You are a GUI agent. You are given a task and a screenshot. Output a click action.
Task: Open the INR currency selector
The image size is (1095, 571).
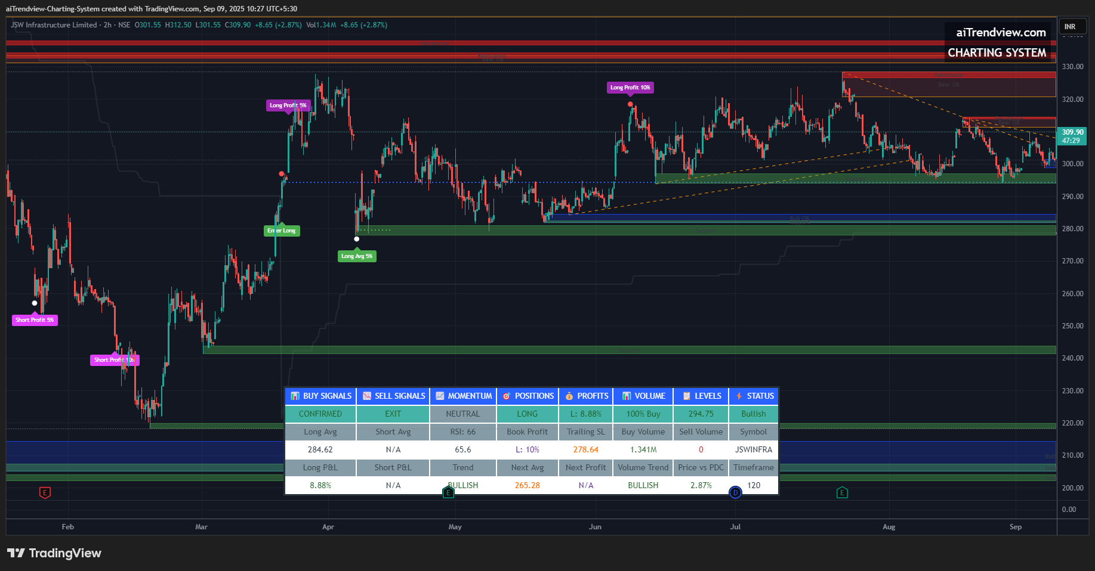1070,27
